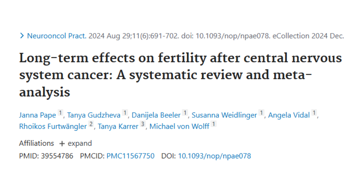Viewport: 361px width, 189px height.
Task: Click affiliation superscript 1 after Tanya Gudzheva
Action: point(125,112)
